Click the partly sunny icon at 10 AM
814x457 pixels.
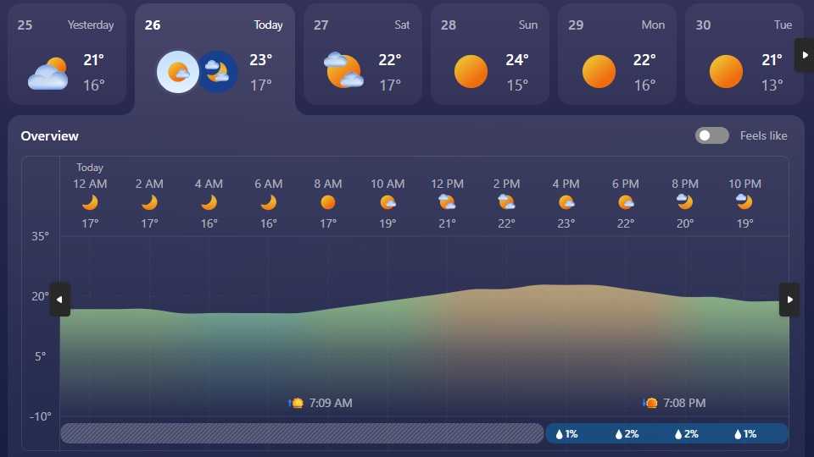[x=387, y=202]
